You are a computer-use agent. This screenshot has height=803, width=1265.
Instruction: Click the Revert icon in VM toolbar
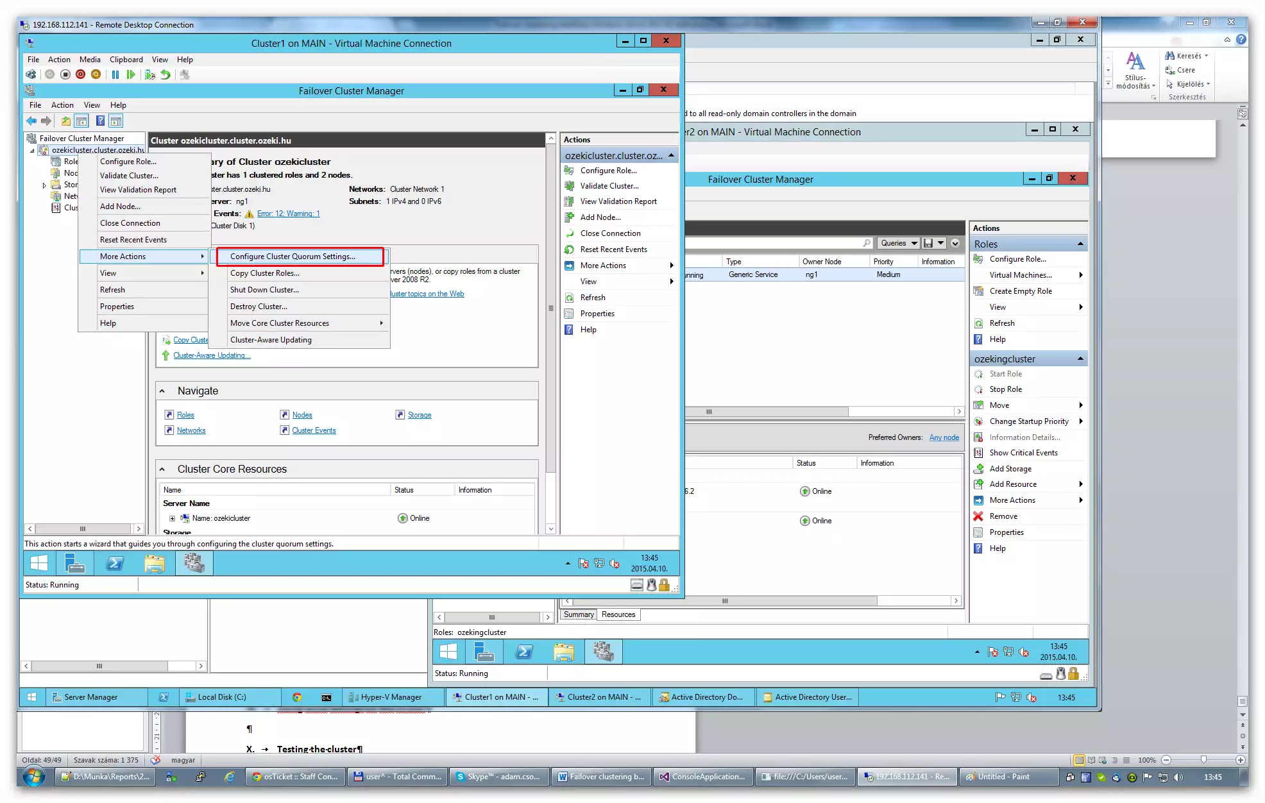tap(166, 74)
